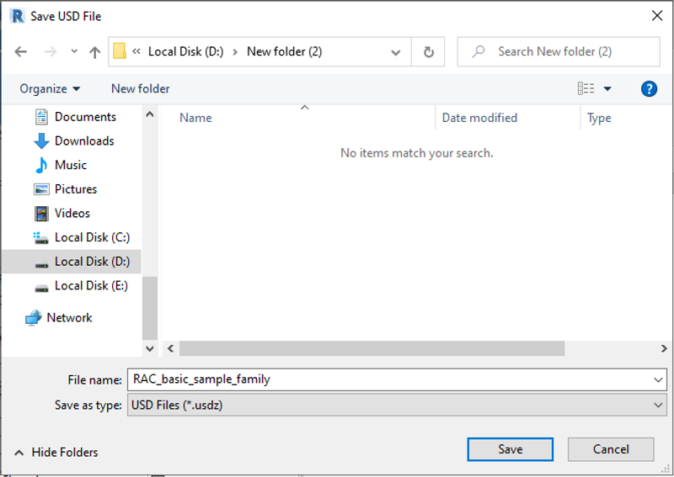Expand the File name dropdown arrow

[658, 380]
